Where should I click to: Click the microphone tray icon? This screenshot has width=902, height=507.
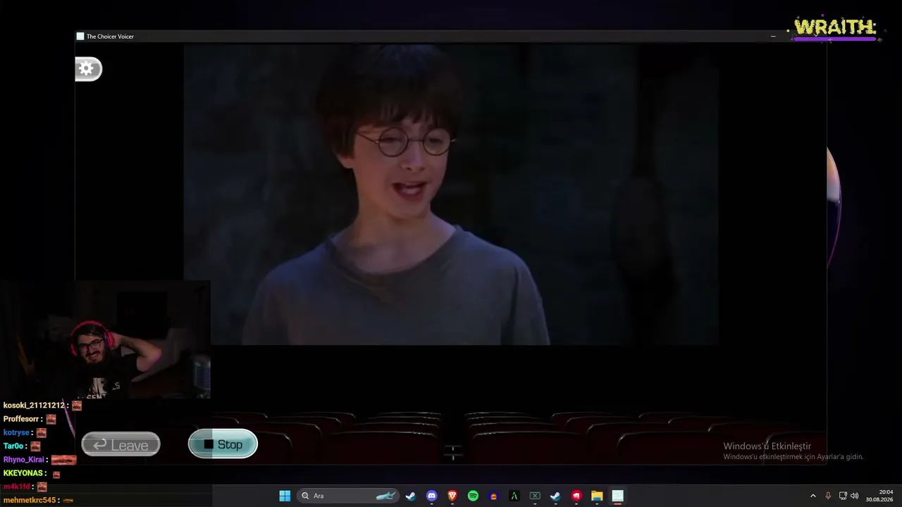(828, 496)
